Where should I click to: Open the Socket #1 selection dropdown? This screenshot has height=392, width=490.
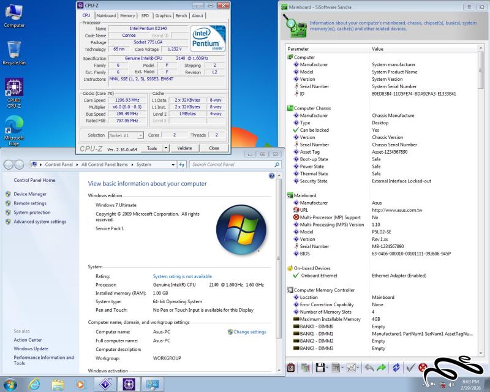[140, 135]
